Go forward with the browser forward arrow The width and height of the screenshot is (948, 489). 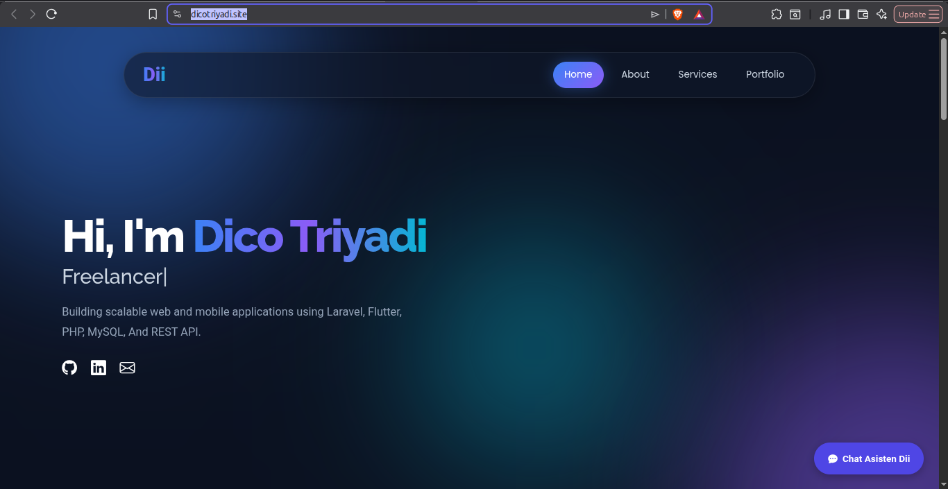pos(32,14)
